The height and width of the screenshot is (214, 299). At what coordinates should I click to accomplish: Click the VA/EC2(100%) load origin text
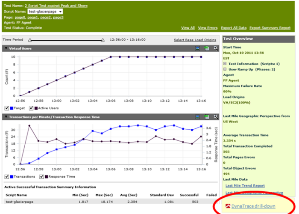tap(237, 102)
